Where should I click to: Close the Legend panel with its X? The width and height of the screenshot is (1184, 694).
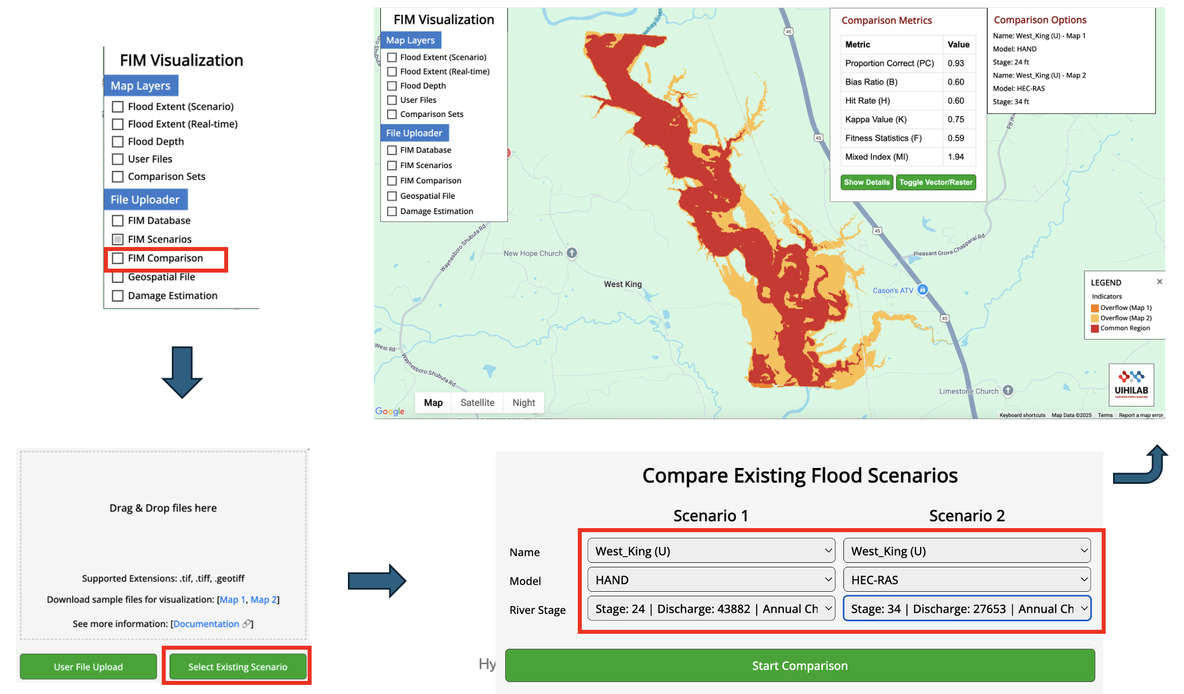1160,282
